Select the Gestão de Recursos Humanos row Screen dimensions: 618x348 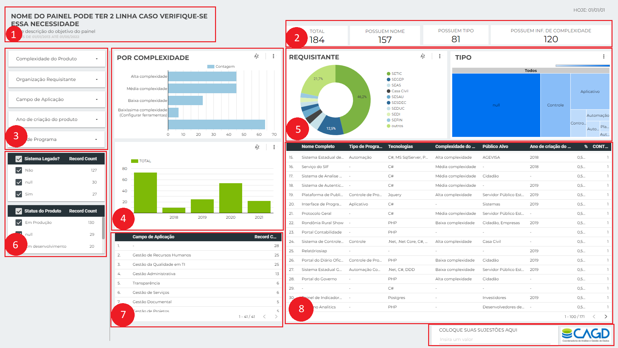198,255
